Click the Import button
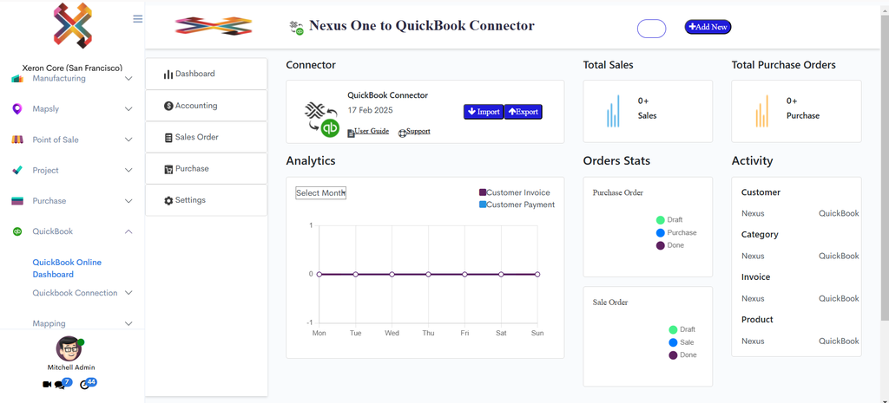Screen dimensions: 889x403 (x=484, y=112)
